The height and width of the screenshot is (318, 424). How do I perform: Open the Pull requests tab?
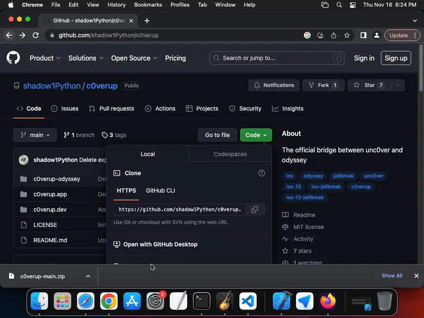tap(111, 109)
